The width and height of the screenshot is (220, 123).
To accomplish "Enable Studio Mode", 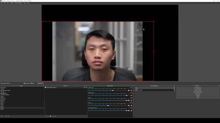I will pyautogui.click(x=198, y=94).
